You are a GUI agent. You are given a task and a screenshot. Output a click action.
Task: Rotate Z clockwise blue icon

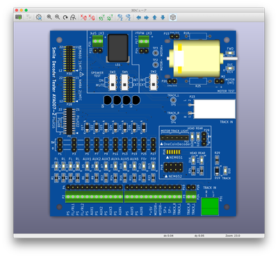120,17
